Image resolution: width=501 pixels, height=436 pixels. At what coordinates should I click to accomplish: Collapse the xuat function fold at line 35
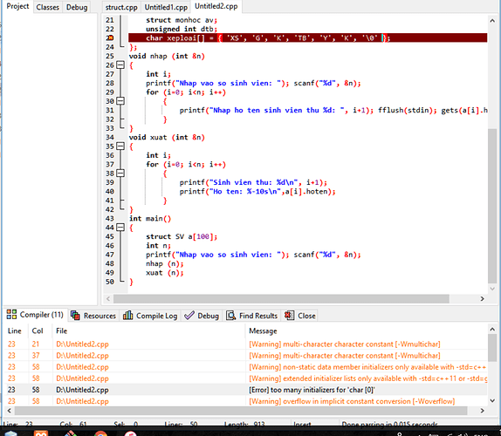pyautogui.click(x=120, y=146)
